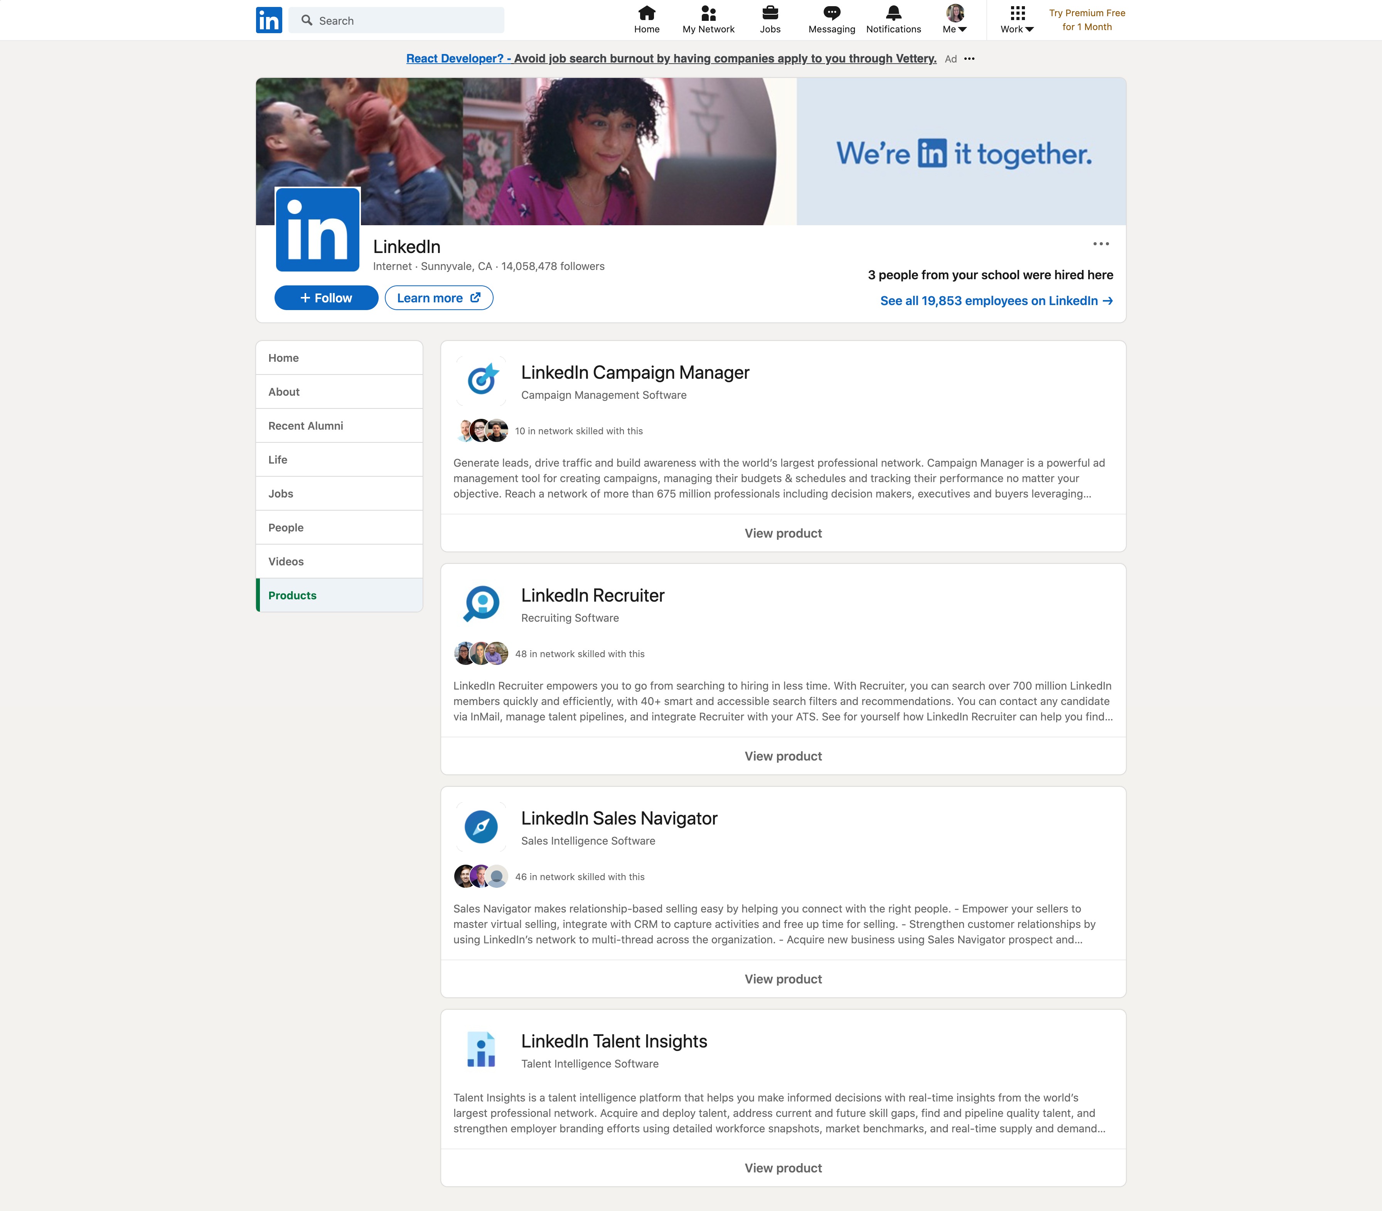
Task: Open the LinkedIn Home icon in top navigation
Action: tap(647, 15)
